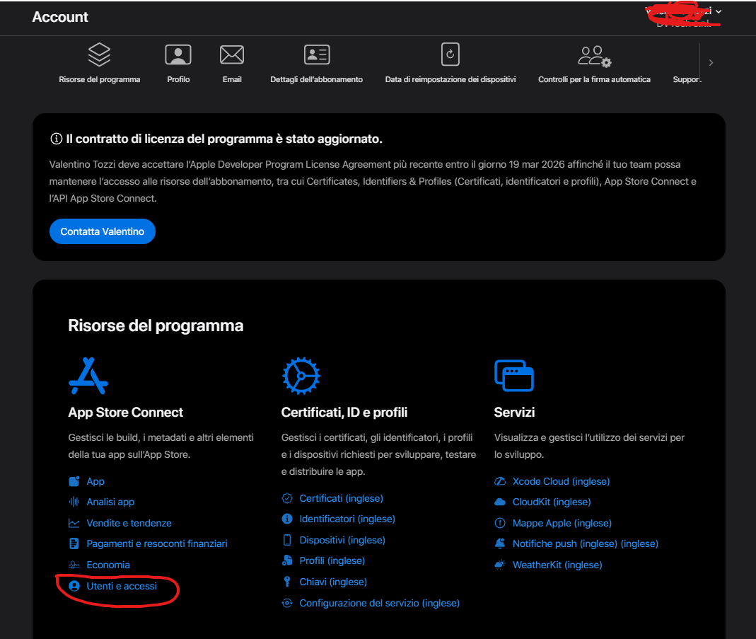Click phone icon beside Dispositivi (inglese)

click(287, 540)
